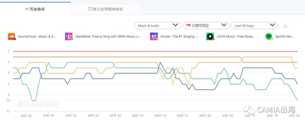Toggle the SoundCloud - Music & A... legend label
The width and height of the screenshot is (305, 123).
[x=37, y=37]
